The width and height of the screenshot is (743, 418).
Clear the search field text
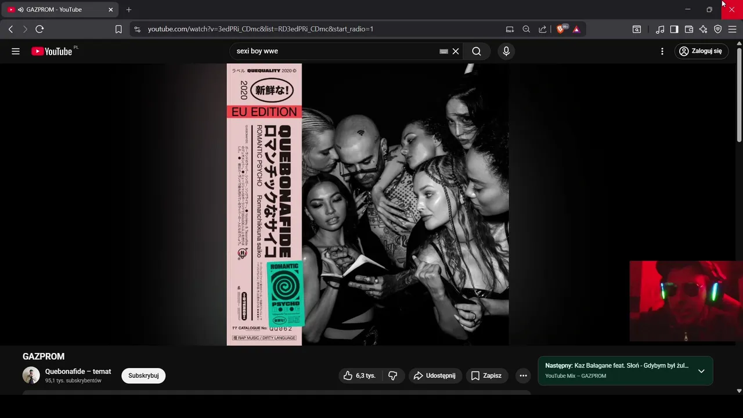456,51
